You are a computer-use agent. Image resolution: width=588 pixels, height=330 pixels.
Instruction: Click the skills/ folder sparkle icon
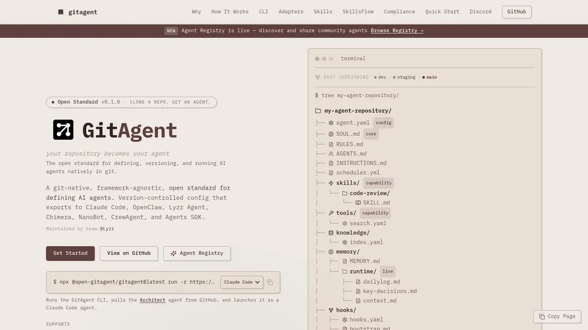(x=331, y=183)
